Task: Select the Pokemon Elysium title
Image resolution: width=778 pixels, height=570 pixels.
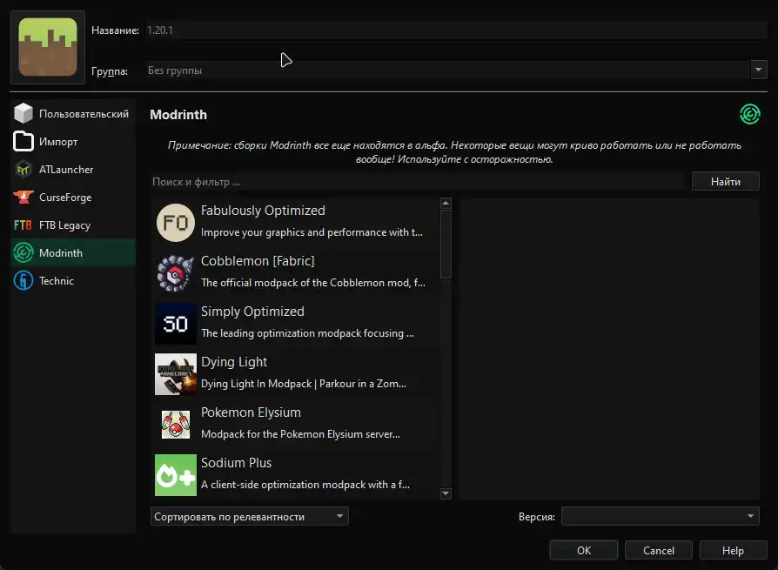Action: pos(251,412)
